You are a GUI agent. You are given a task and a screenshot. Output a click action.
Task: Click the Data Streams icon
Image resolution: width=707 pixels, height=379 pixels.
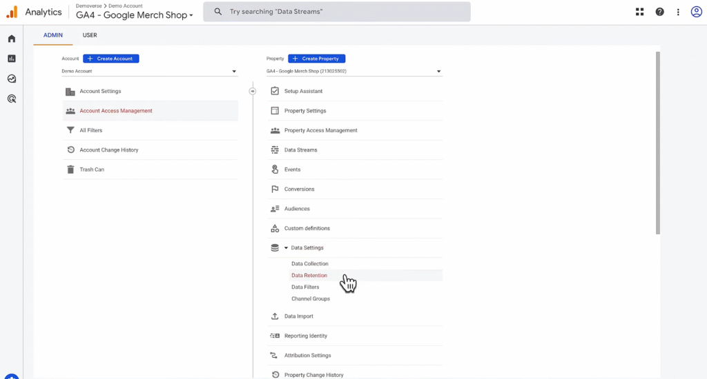pyautogui.click(x=275, y=150)
